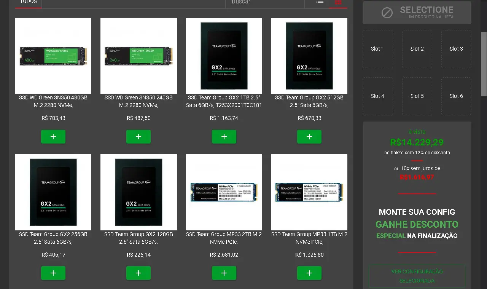This screenshot has height=289, width=487.
Task: Select Slot 6 in configuration panel
Action: click(456, 96)
